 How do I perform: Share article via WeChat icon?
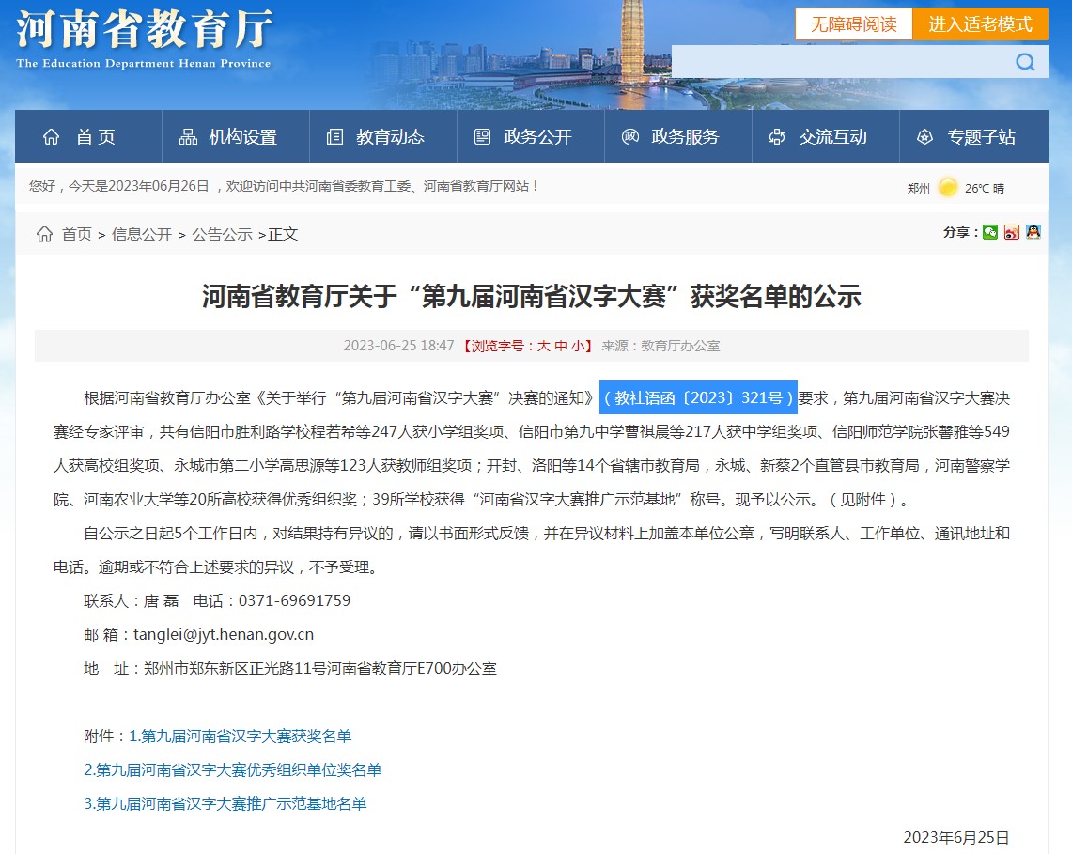990,232
